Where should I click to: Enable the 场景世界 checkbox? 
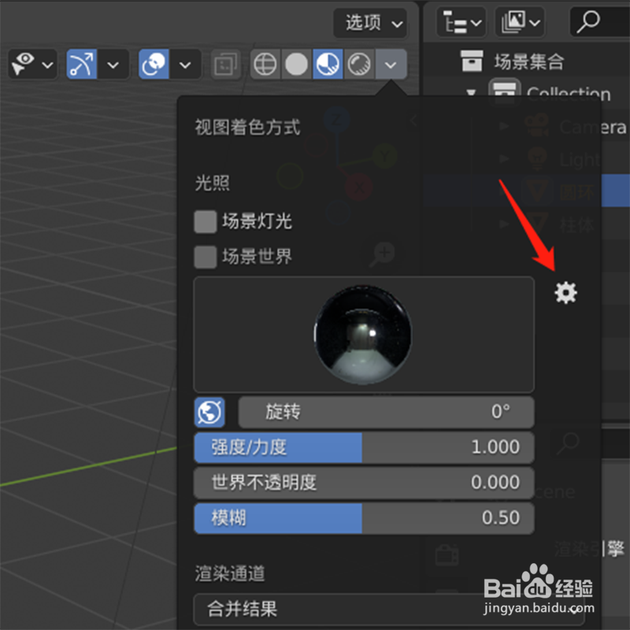tap(206, 257)
